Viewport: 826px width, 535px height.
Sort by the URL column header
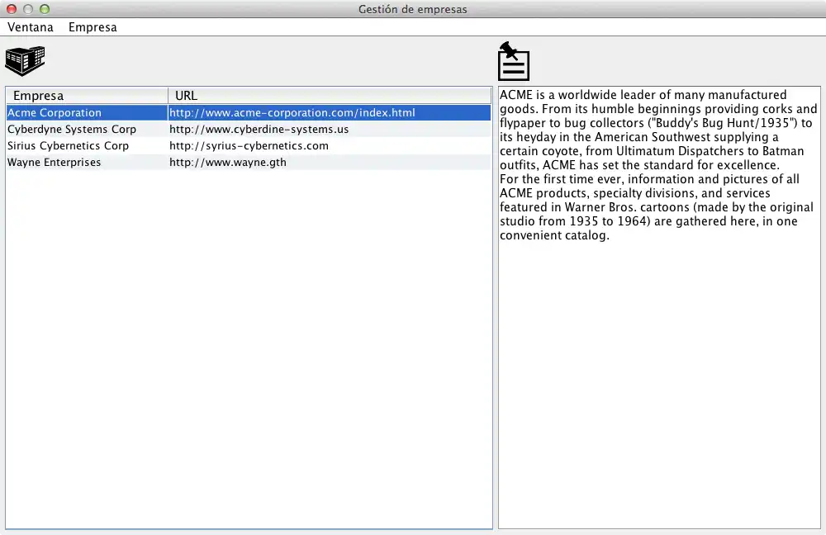point(330,95)
